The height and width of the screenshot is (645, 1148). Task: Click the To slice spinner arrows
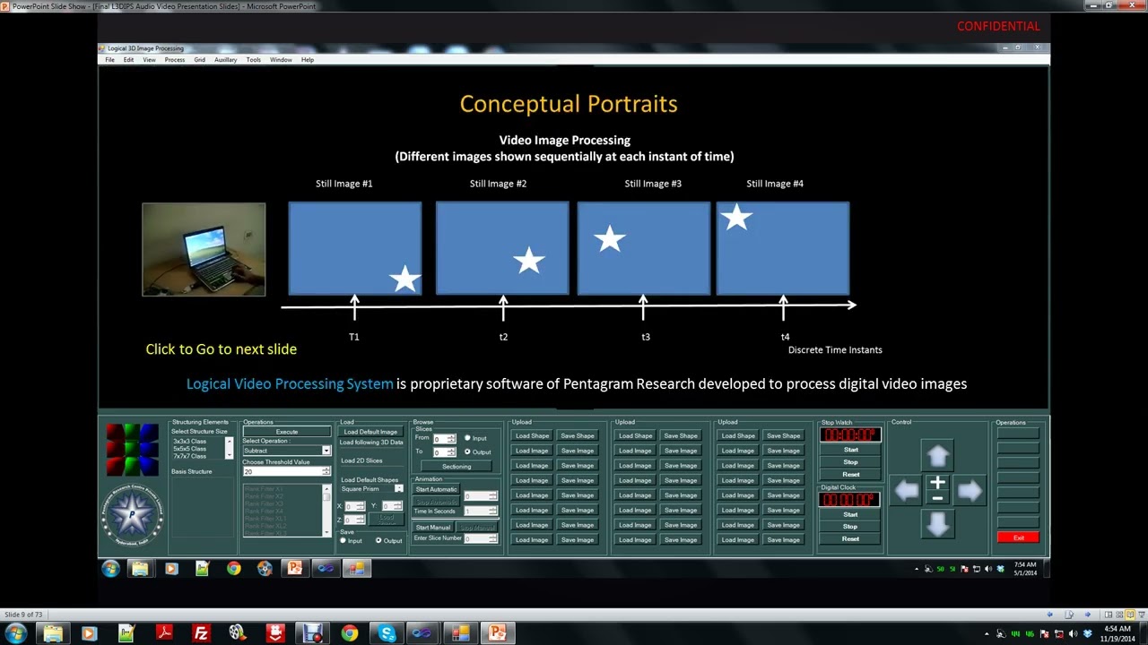[451, 451]
